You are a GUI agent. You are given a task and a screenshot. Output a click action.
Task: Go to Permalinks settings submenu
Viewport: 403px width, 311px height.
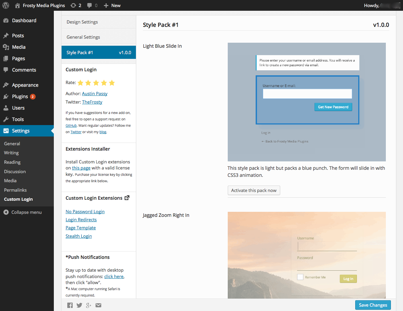(x=15, y=190)
